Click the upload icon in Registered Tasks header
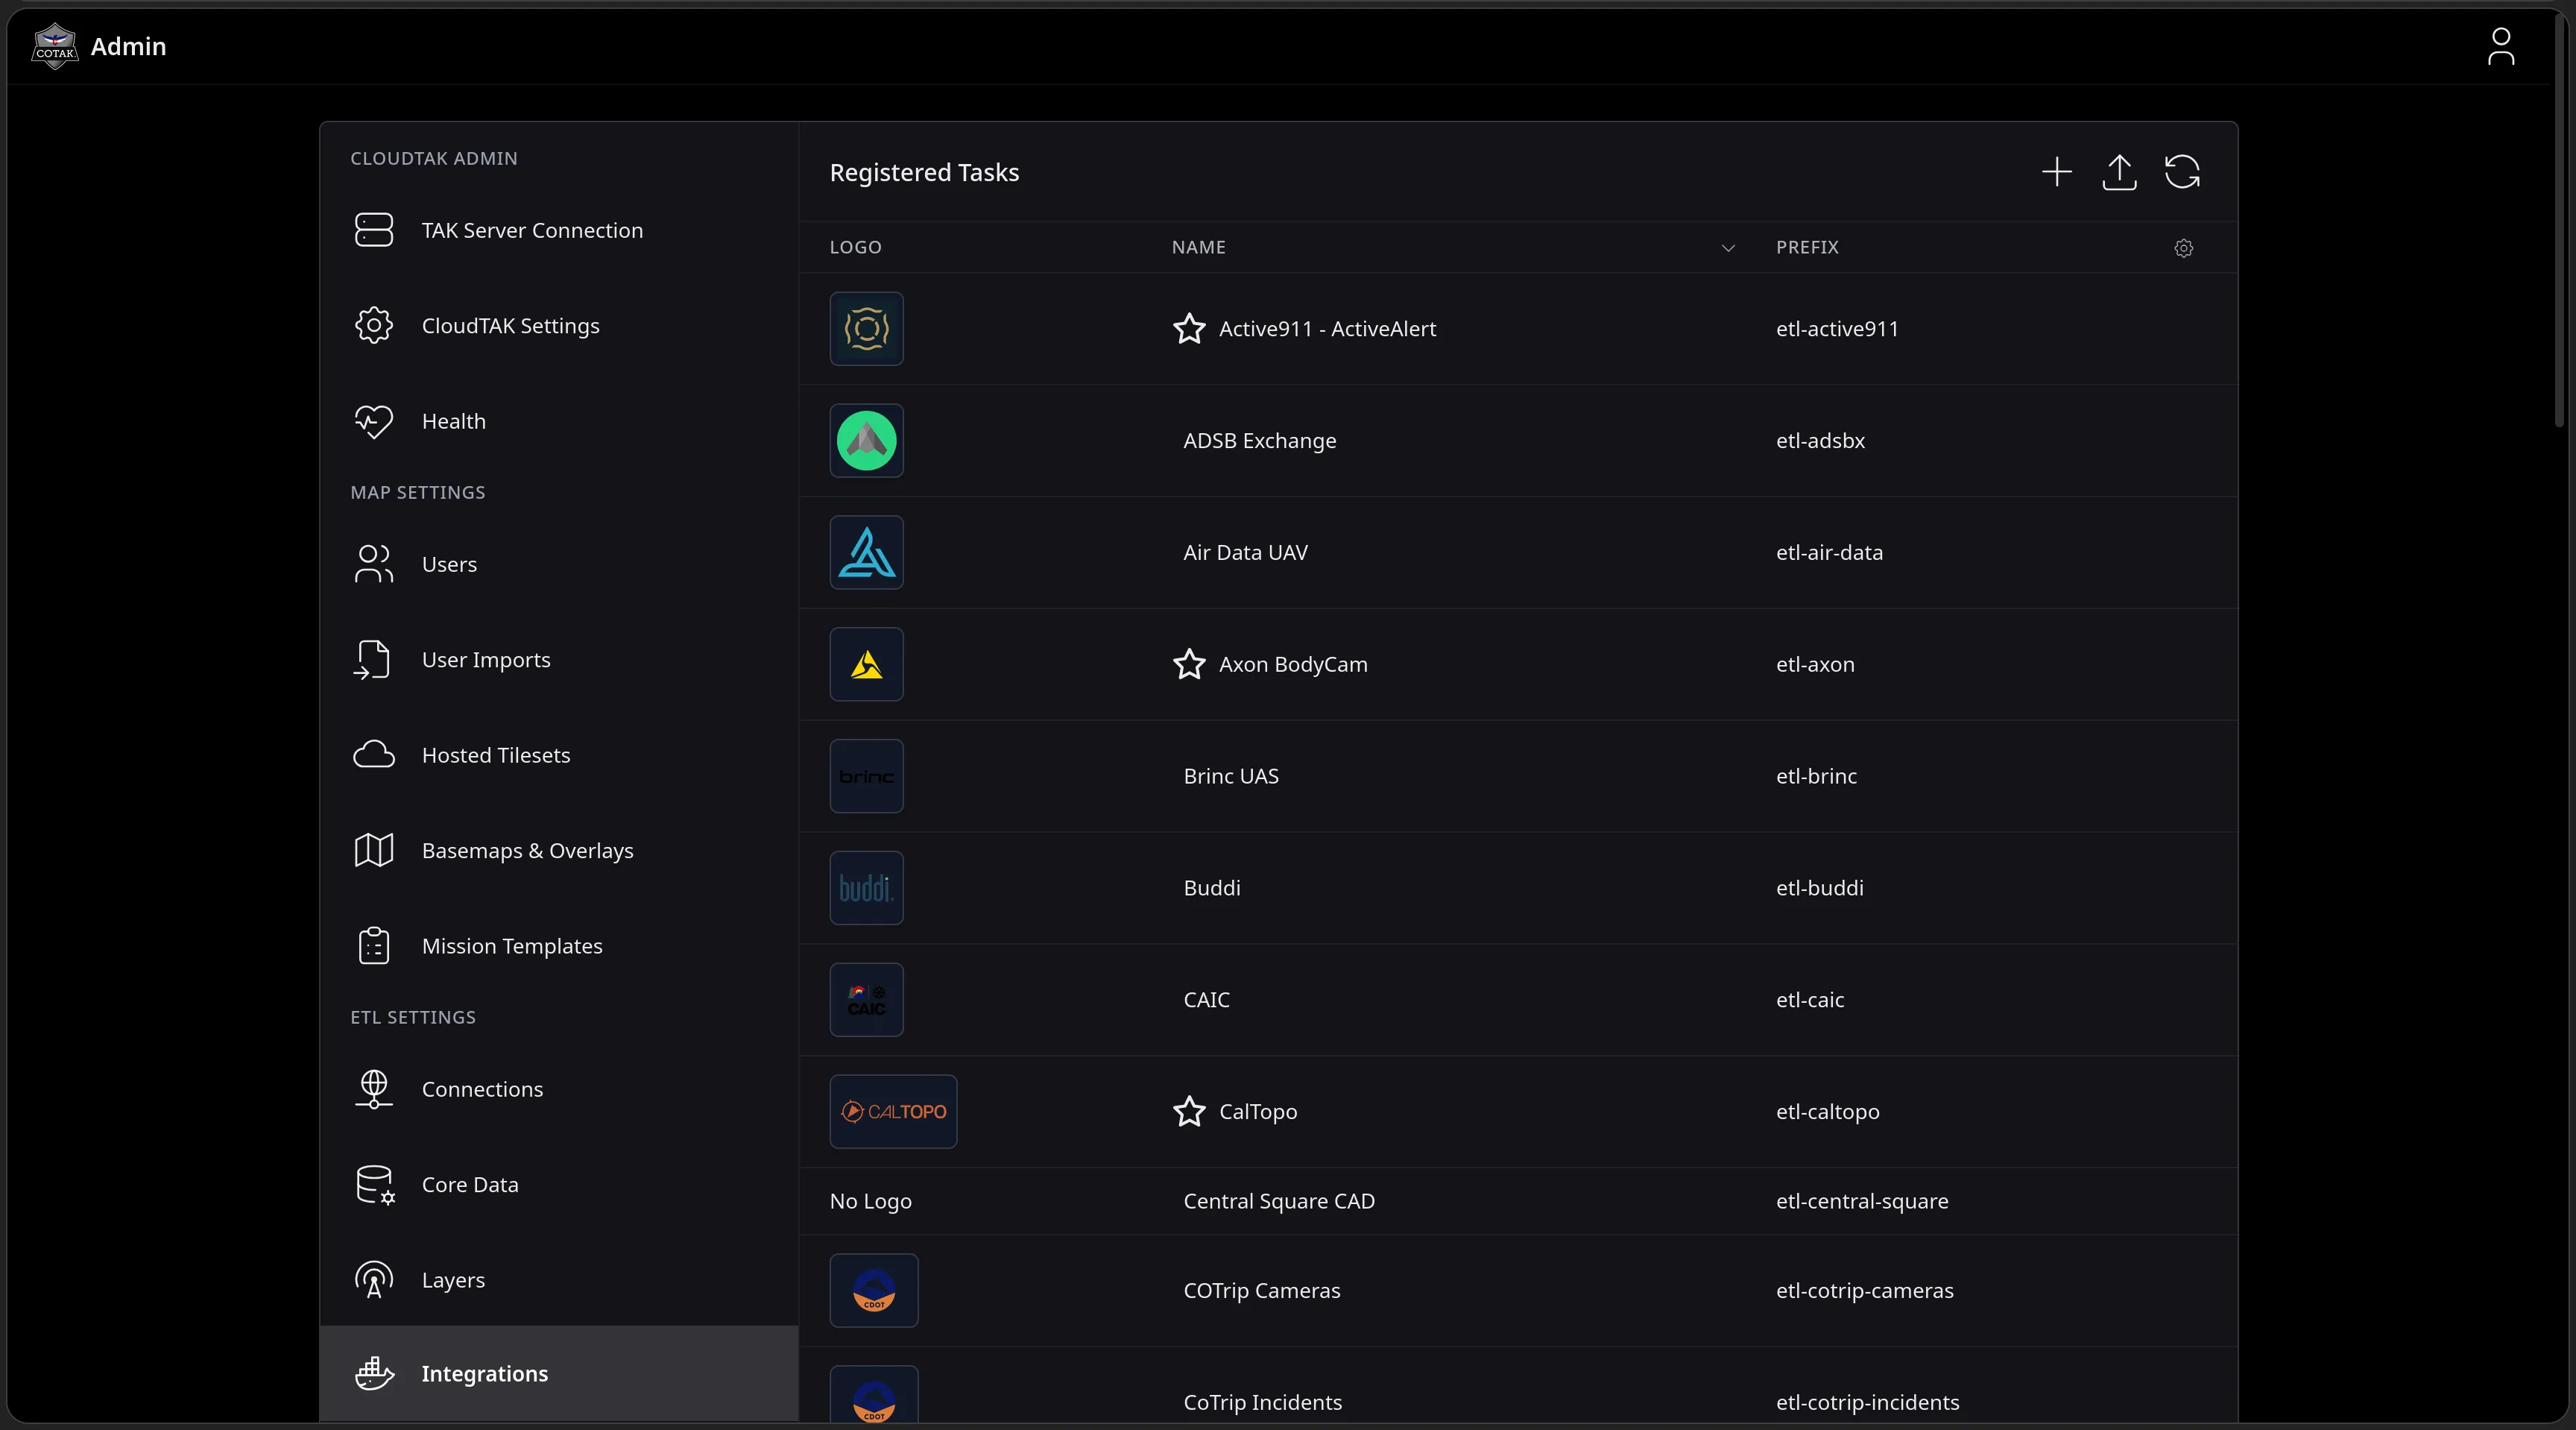 2119,172
